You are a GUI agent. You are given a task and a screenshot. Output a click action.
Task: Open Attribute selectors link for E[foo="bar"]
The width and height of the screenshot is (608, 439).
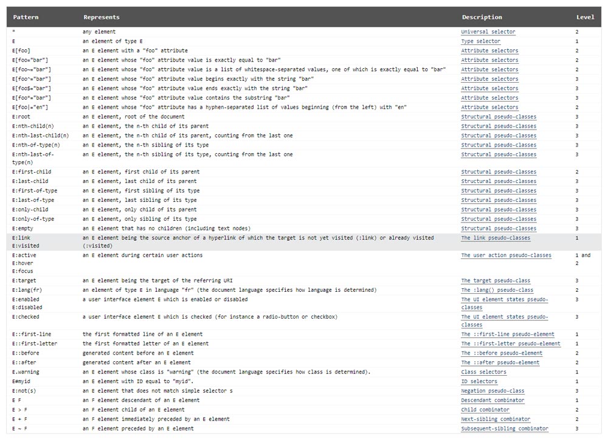click(x=489, y=60)
